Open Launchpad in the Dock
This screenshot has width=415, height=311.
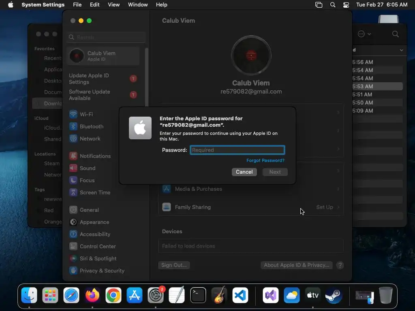50,295
